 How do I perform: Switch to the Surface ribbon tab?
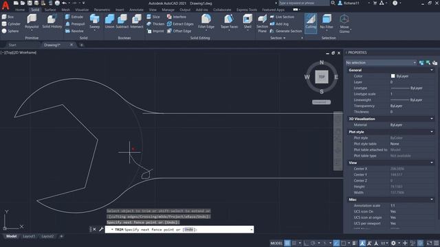click(x=50, y=10)
